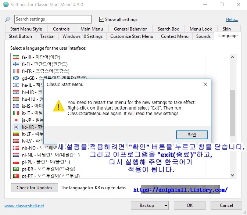Select the he-IL Israel flag icon
The image size is (247, 215).
point(16,85)
